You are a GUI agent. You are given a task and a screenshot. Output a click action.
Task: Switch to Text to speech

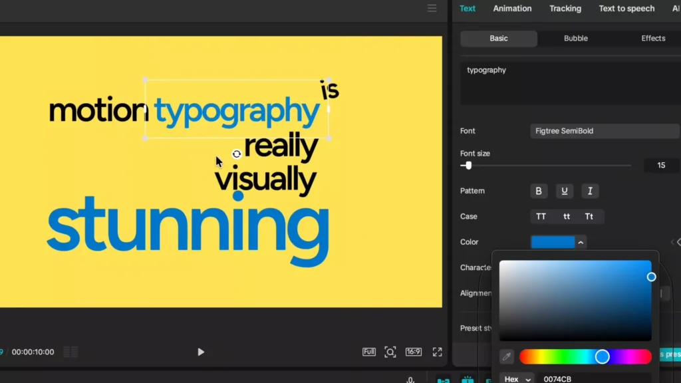pos(626,9)
